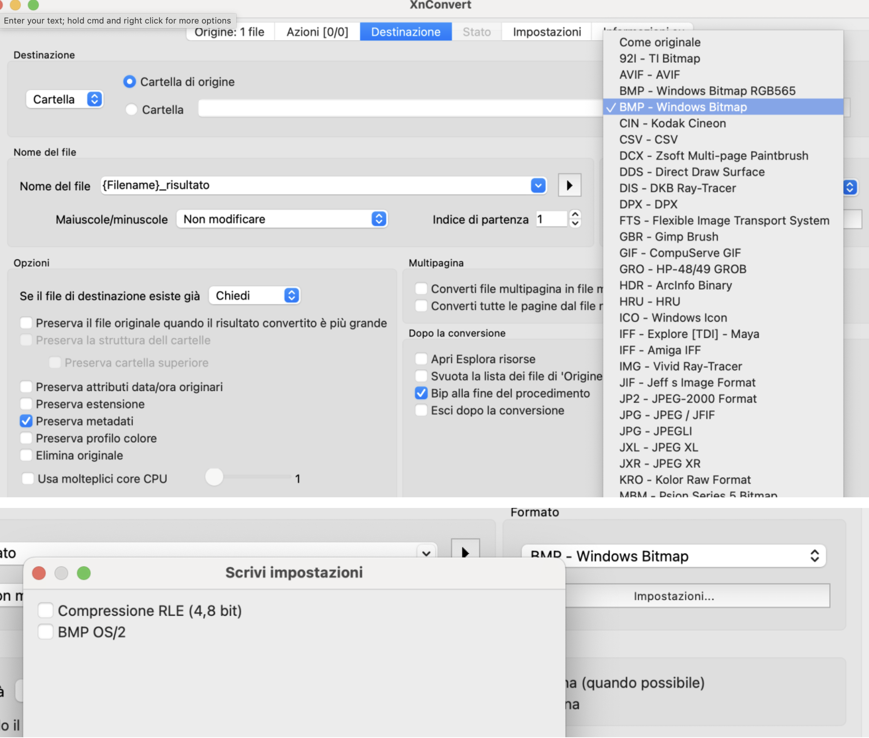The height and width of the screenshot is (738, 869).
Task: Switch to Origine: 1 file tab
Action: pyautogui.click(x=229, y=32)
